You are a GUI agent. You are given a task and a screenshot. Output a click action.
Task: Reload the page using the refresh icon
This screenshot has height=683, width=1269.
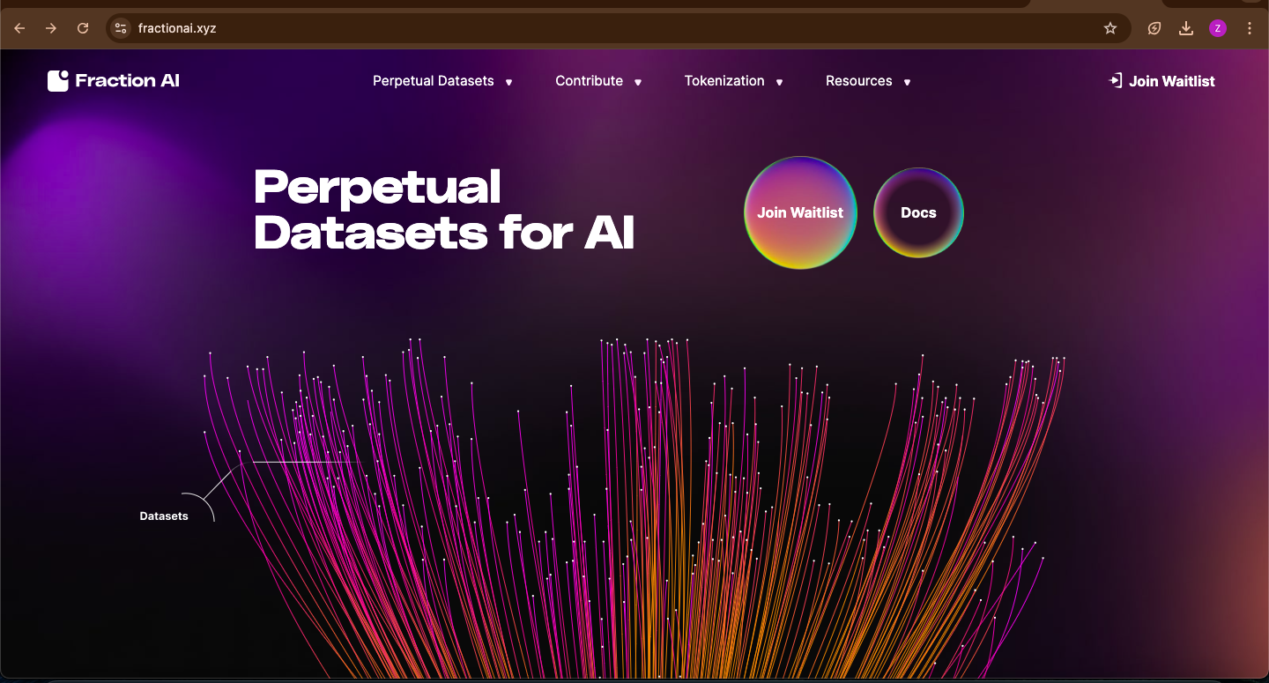click(83, 27)
